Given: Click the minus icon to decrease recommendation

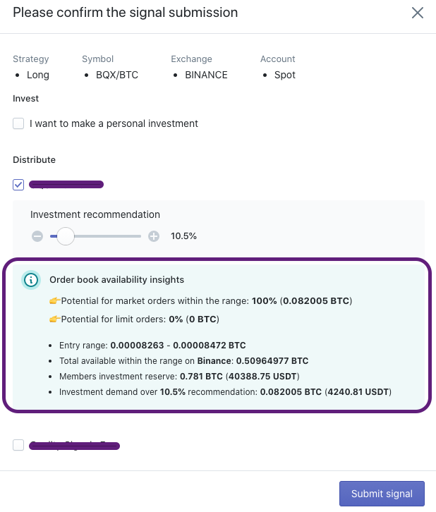Looking at the screenshot, I should 37,236.
